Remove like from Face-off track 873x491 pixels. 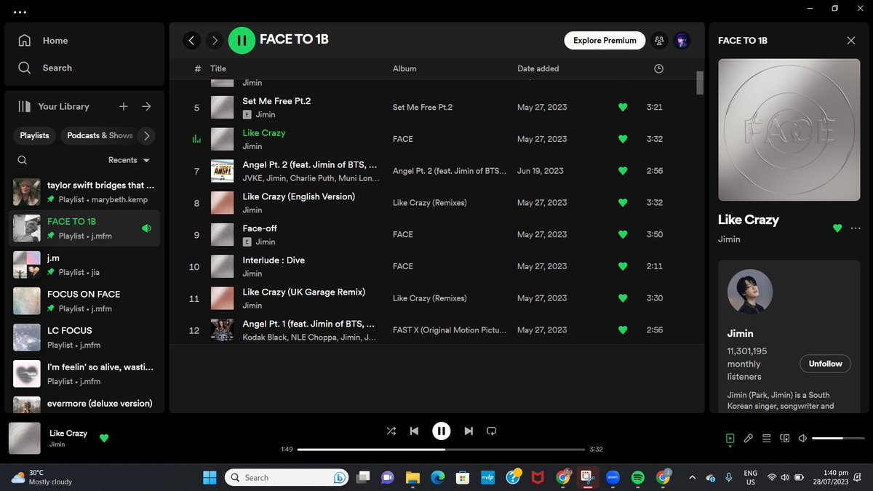click(623, 234)
